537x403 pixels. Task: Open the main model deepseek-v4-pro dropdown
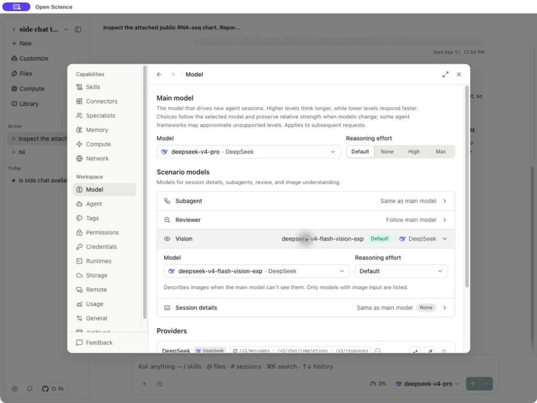click(x=249, y=152)
